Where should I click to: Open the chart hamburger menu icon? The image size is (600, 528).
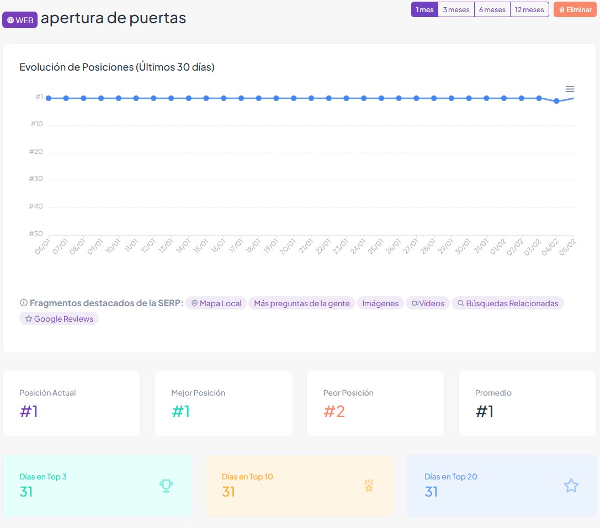[x=570, y=89]
